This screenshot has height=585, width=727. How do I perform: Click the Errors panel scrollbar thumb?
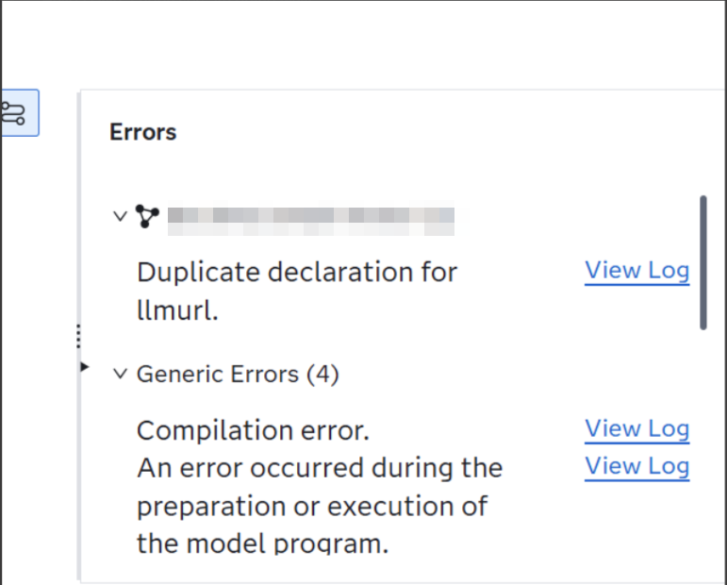pyautogui.click(x=702, y=261)
